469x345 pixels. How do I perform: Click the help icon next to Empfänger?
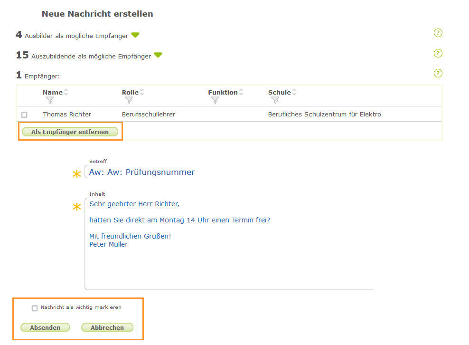coord(438,73)
